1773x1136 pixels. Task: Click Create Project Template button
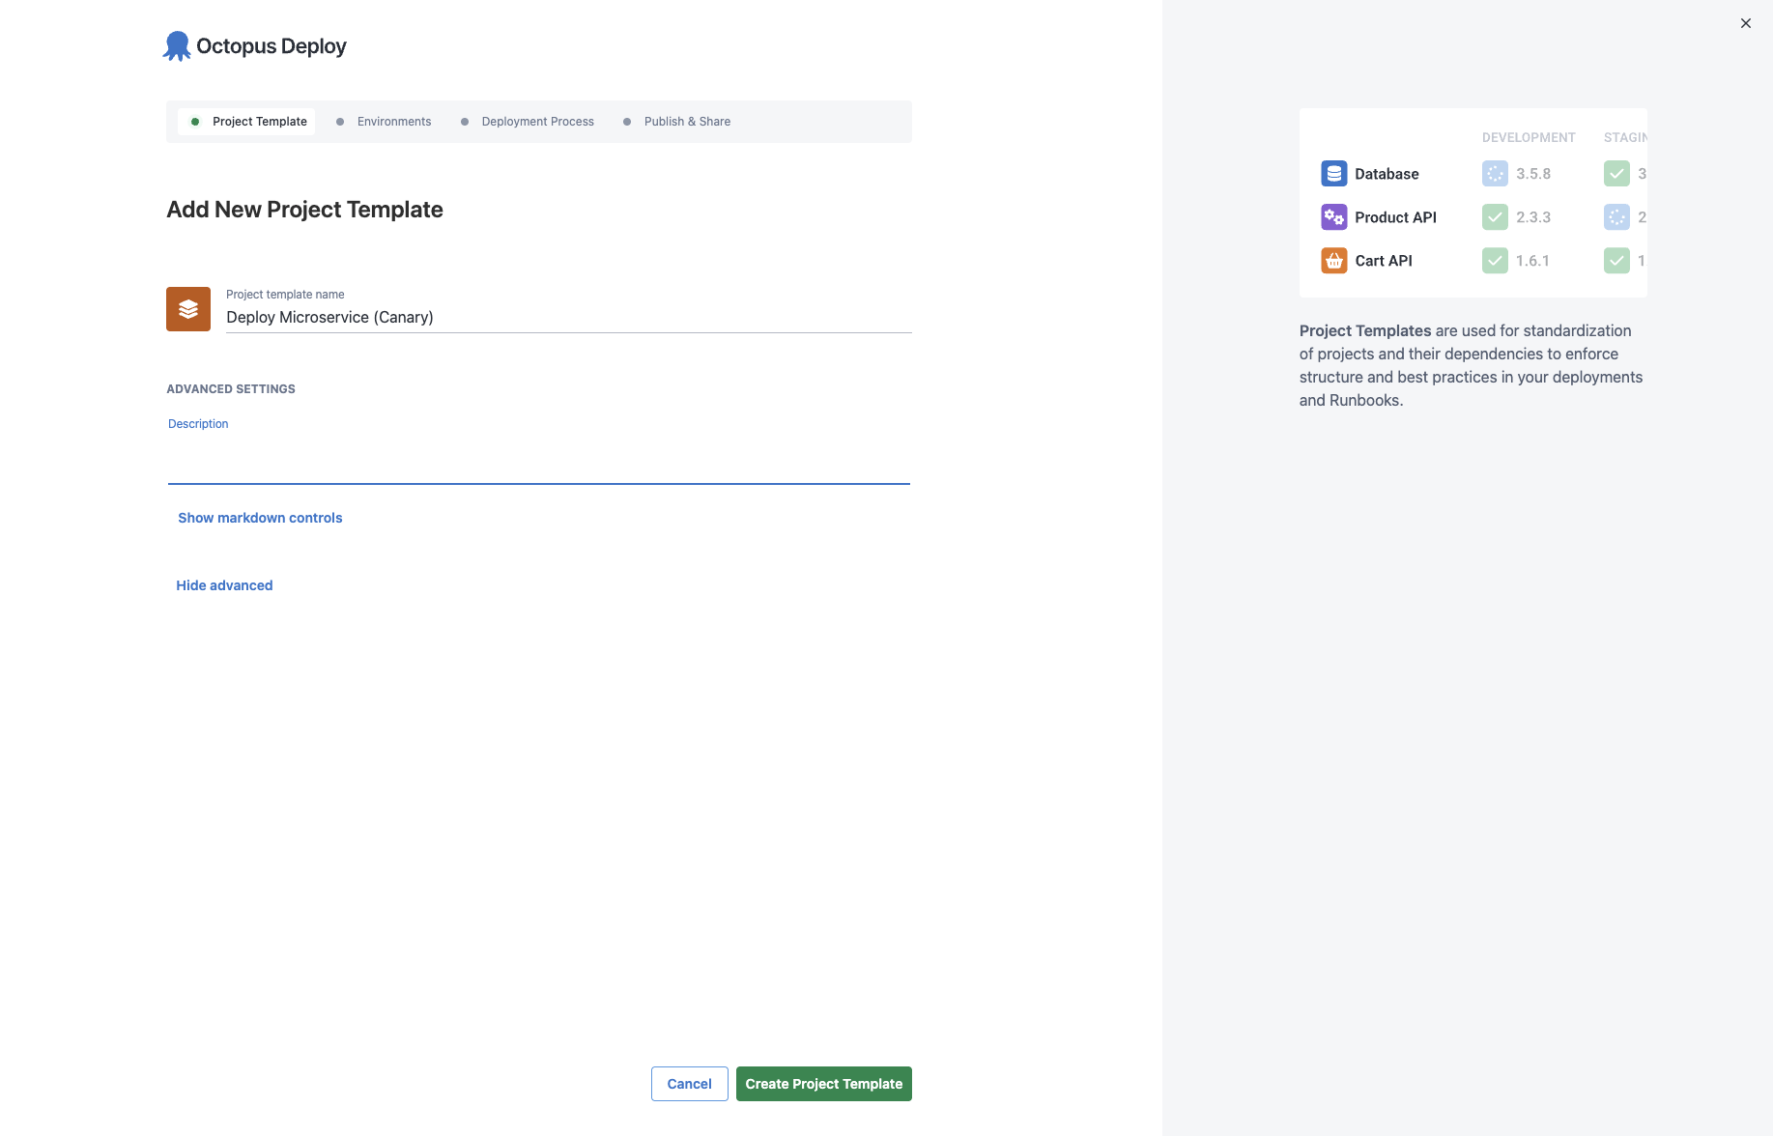[824, 1084]
